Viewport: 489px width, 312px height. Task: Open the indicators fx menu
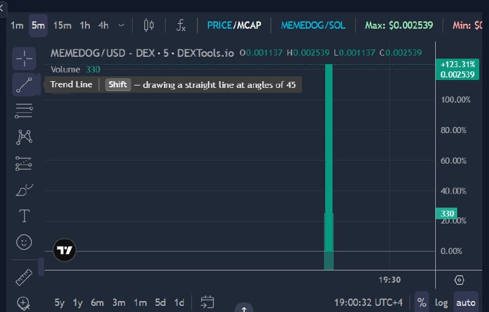[x=181, y=25]
